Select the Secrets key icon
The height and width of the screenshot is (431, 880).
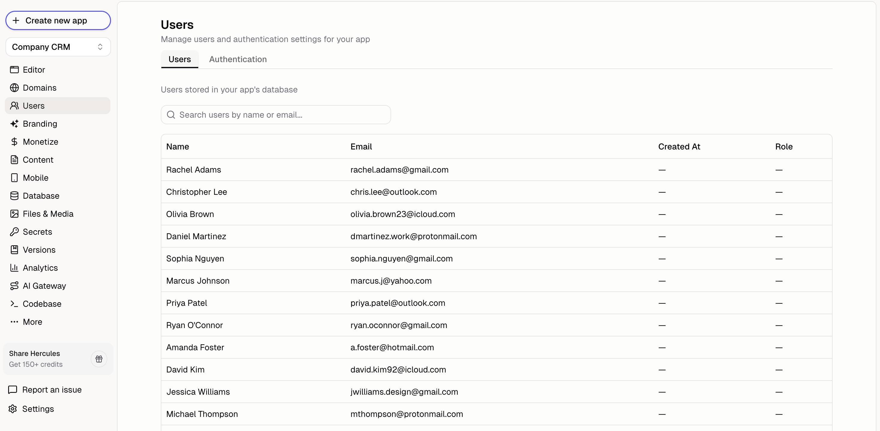(x=14, y=232)
